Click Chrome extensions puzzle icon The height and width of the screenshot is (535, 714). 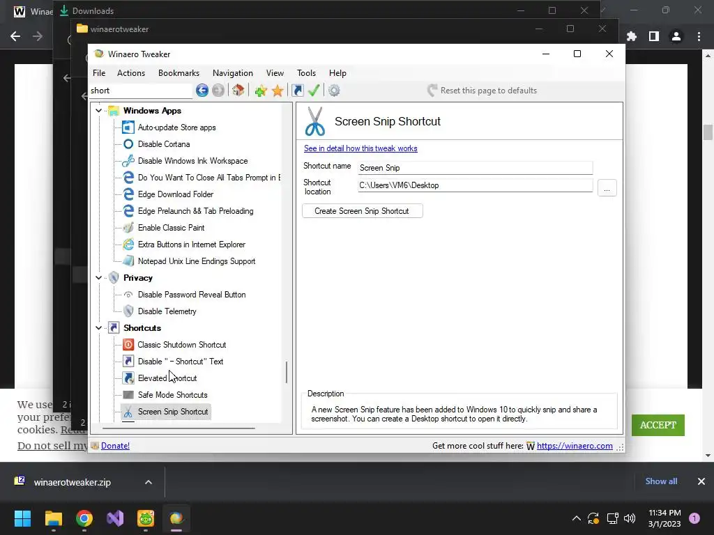632,36
